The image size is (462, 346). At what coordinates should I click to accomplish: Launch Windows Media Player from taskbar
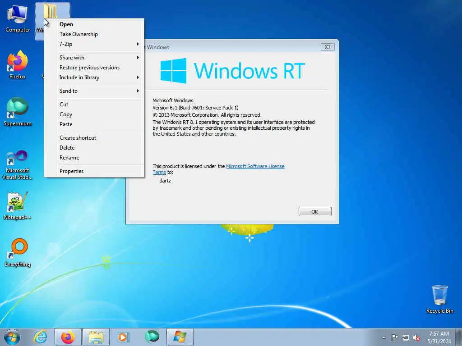click(123, 337)
